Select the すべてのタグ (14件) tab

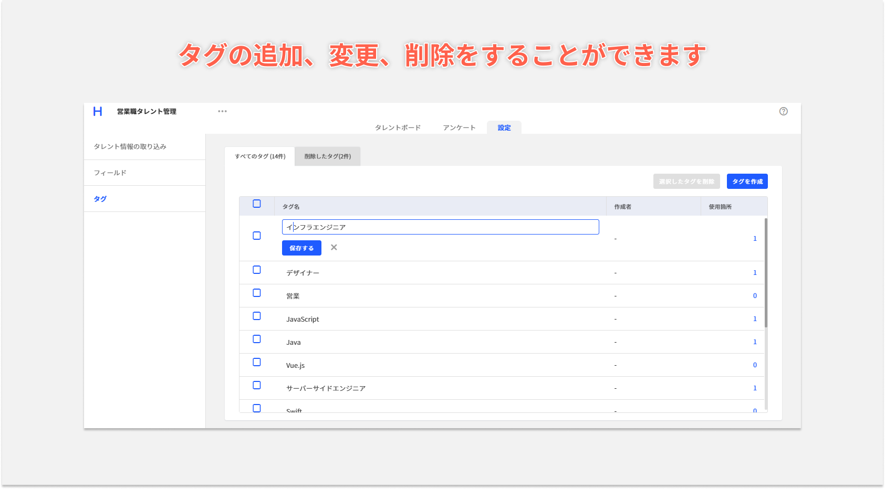(260, 156)
